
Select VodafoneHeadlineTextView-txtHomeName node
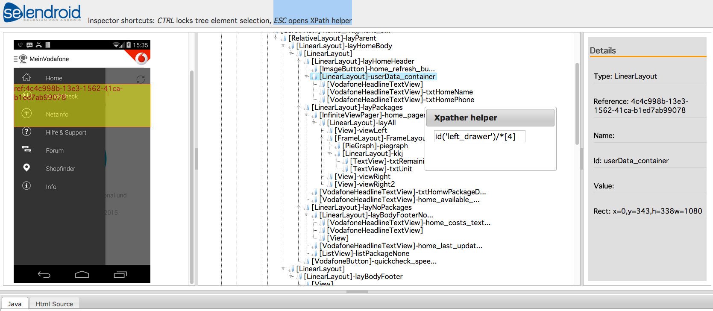pyautogui.click(x=400, y=92)
